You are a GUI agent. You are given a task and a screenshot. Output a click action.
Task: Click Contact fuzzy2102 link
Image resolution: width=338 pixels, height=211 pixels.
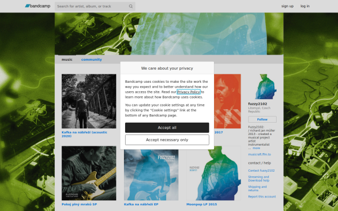pos(261,170)
